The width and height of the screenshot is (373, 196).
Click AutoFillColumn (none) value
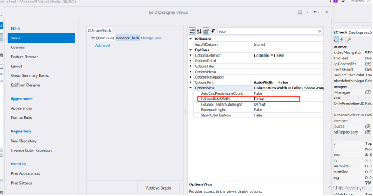(x=259, y=45)
